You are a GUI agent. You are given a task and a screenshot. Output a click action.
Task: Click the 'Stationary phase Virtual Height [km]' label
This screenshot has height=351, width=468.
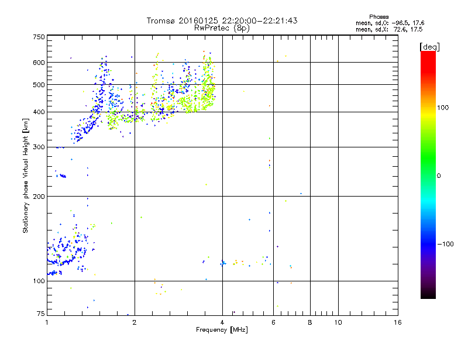tap(26, 176)
